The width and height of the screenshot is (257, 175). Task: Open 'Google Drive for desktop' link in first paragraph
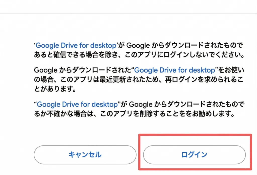point(76,45)
